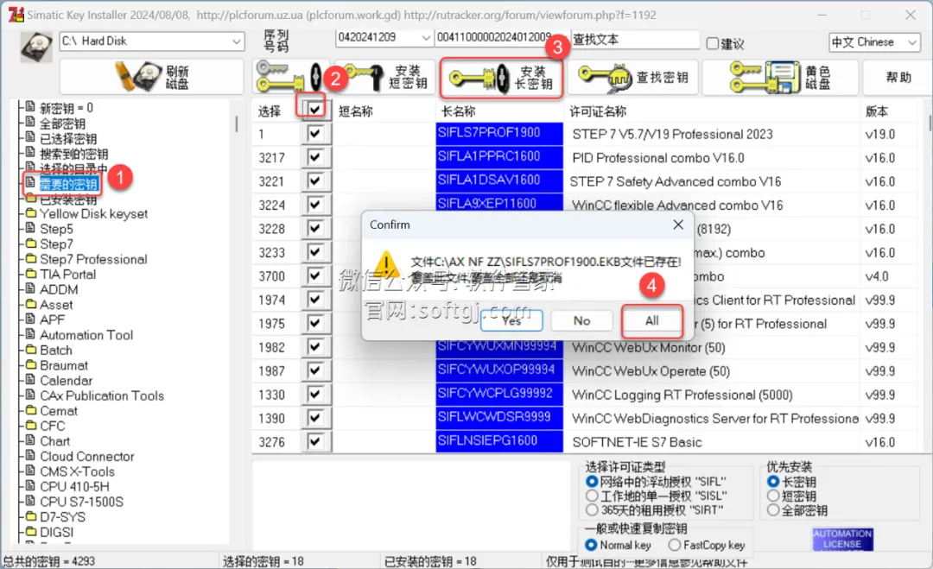This screenshot has width=933, height=569.
Task: Click the find key button (查找密钥)
Action: click(x=633, y=78)
